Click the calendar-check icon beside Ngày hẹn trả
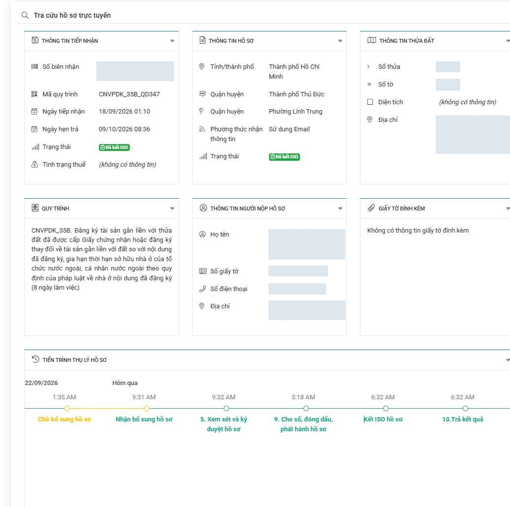Screen dimensions: 510x507 pos(34,129)
